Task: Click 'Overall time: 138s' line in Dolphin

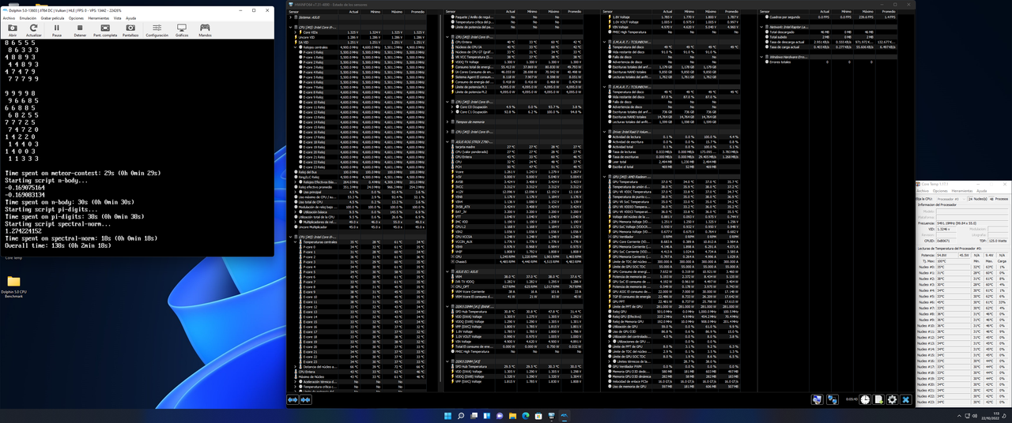Action: point(59,245)
